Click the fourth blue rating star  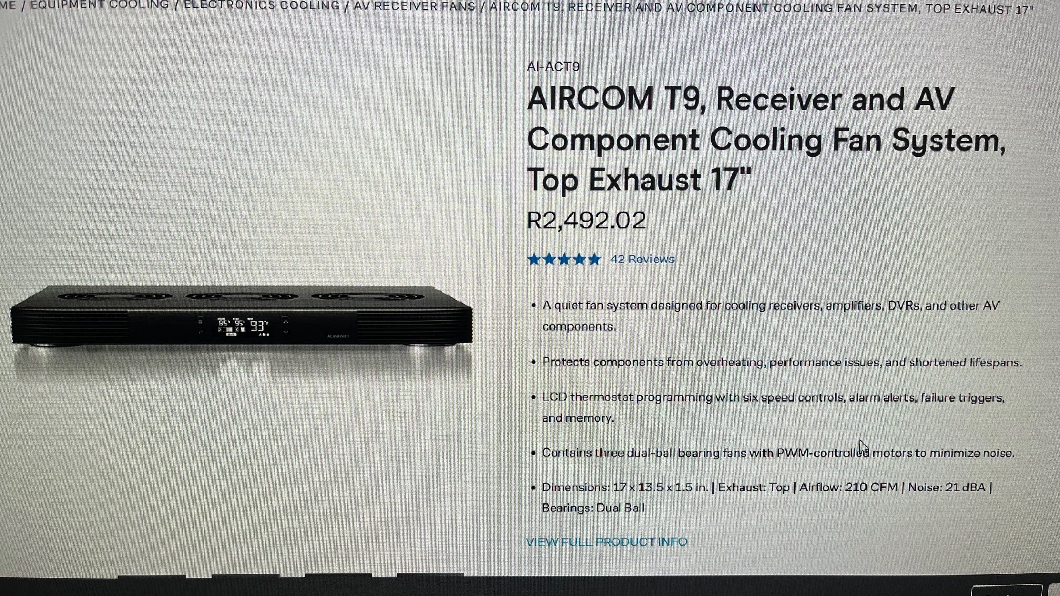click(x=579, y=259)
